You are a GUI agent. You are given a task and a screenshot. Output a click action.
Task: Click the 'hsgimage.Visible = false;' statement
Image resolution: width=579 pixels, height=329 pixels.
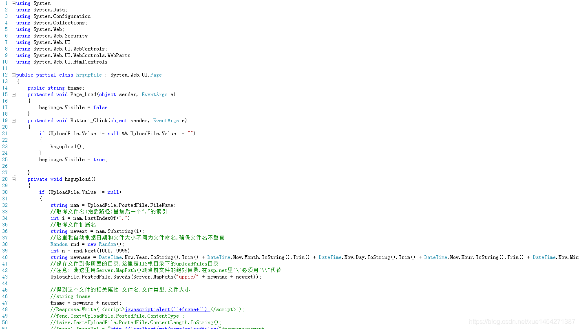tap(75, 107)
